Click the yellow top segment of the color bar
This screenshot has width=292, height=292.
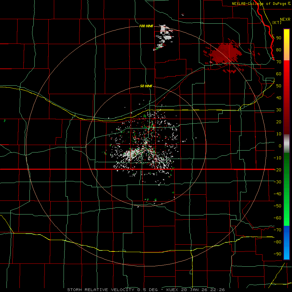[x=286, y=45]
